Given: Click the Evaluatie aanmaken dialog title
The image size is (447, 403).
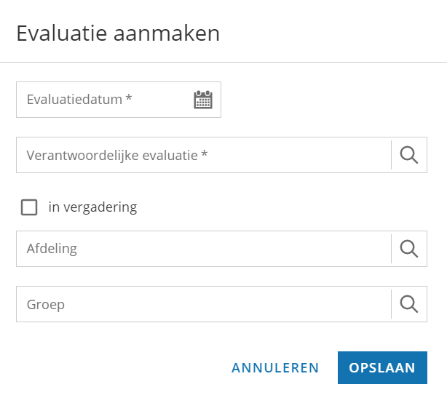Looking at the screenshot, I should [118, 33].
